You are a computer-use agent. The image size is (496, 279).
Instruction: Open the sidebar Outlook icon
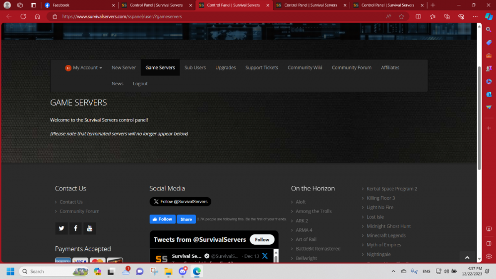[x=489, y=94]
